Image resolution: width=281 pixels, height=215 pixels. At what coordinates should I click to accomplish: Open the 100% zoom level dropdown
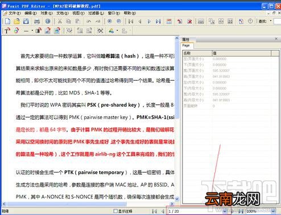(273, 211)
